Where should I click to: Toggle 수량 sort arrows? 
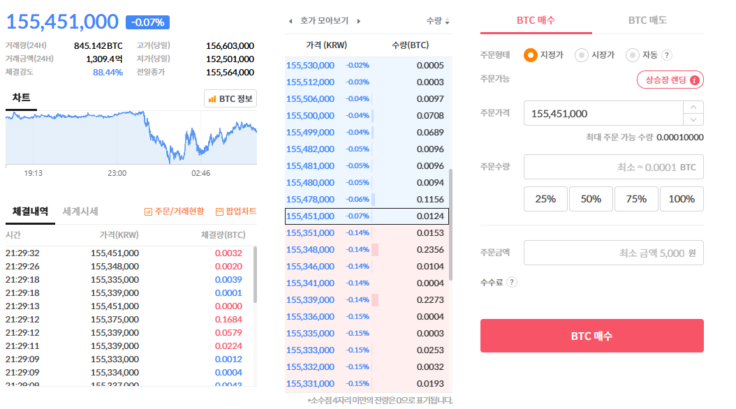[x=448, y=21]
